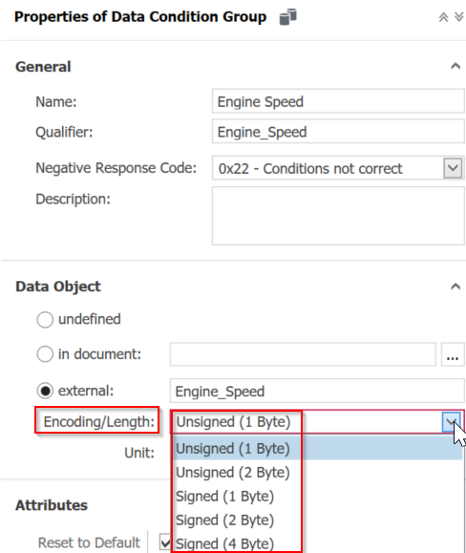The image size is (466, 553).
Task: Expand all sections with double down arrows
Action: [459, 16]
